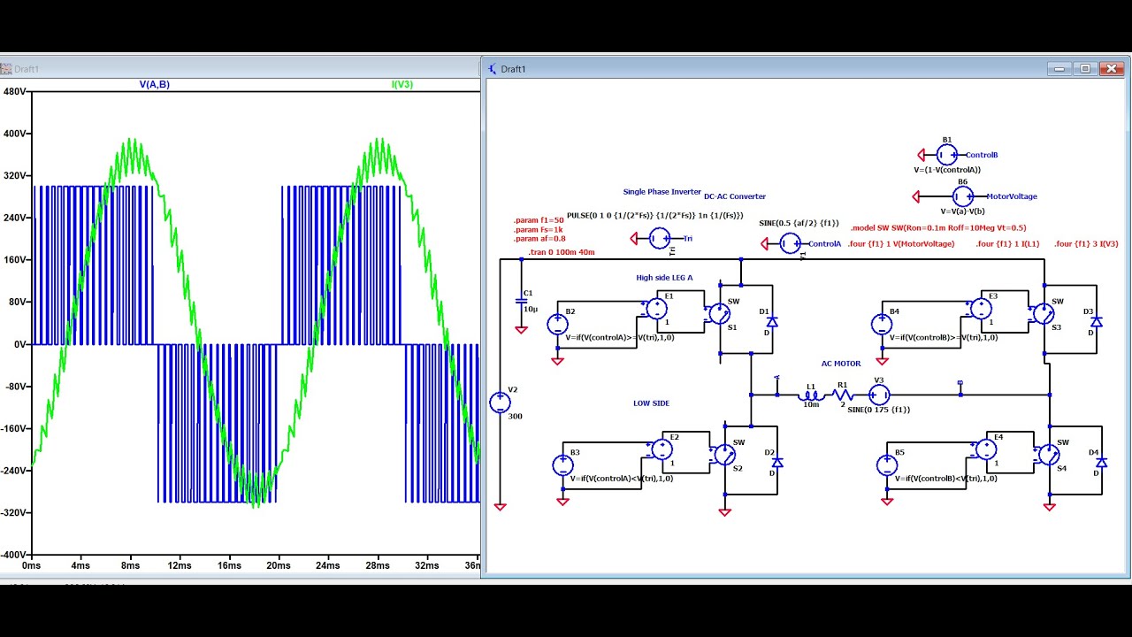The image size is (1132, 637).
Task: Click the .four {f1} 3 I(V3) directive
Action: click(1086, 244)
